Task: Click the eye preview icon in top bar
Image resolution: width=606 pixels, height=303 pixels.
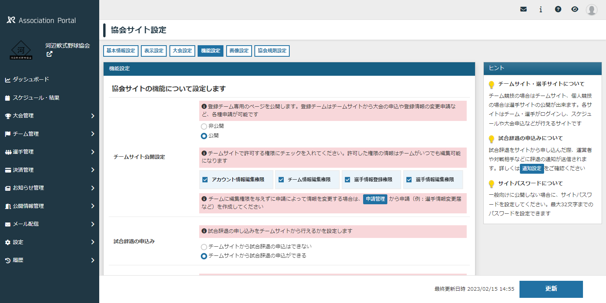Action: 575,9
